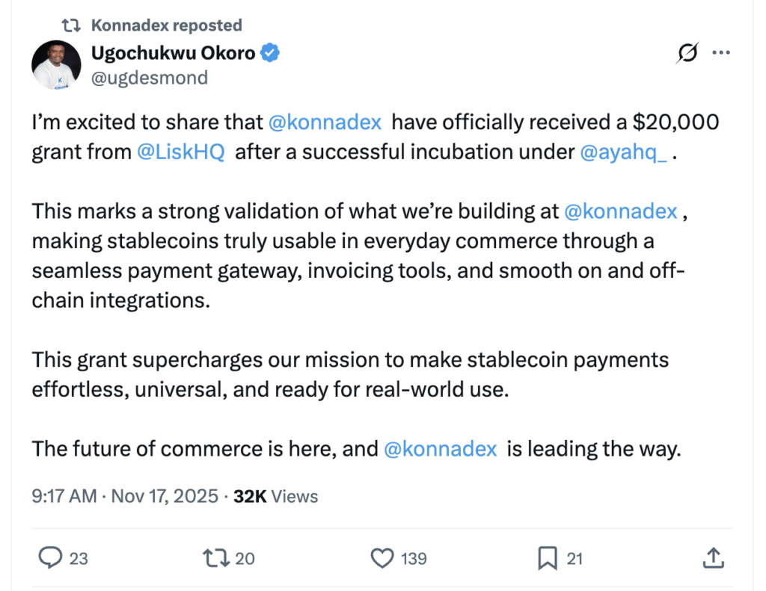Like the post with heart icon
Image resolution: width=766 pixels, height=591 pixels.
click(x=383, y=557)
